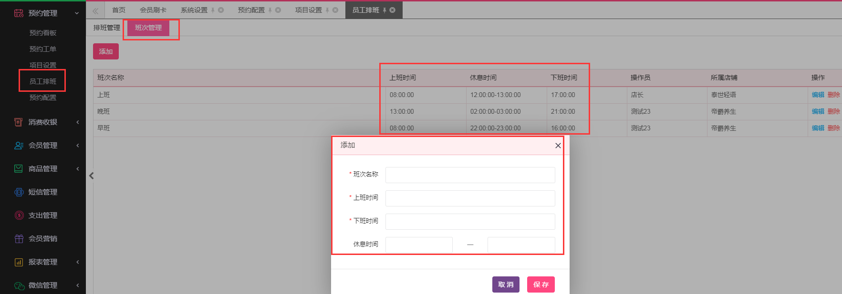Click the 会员营销 gift icon

(19, 239)
